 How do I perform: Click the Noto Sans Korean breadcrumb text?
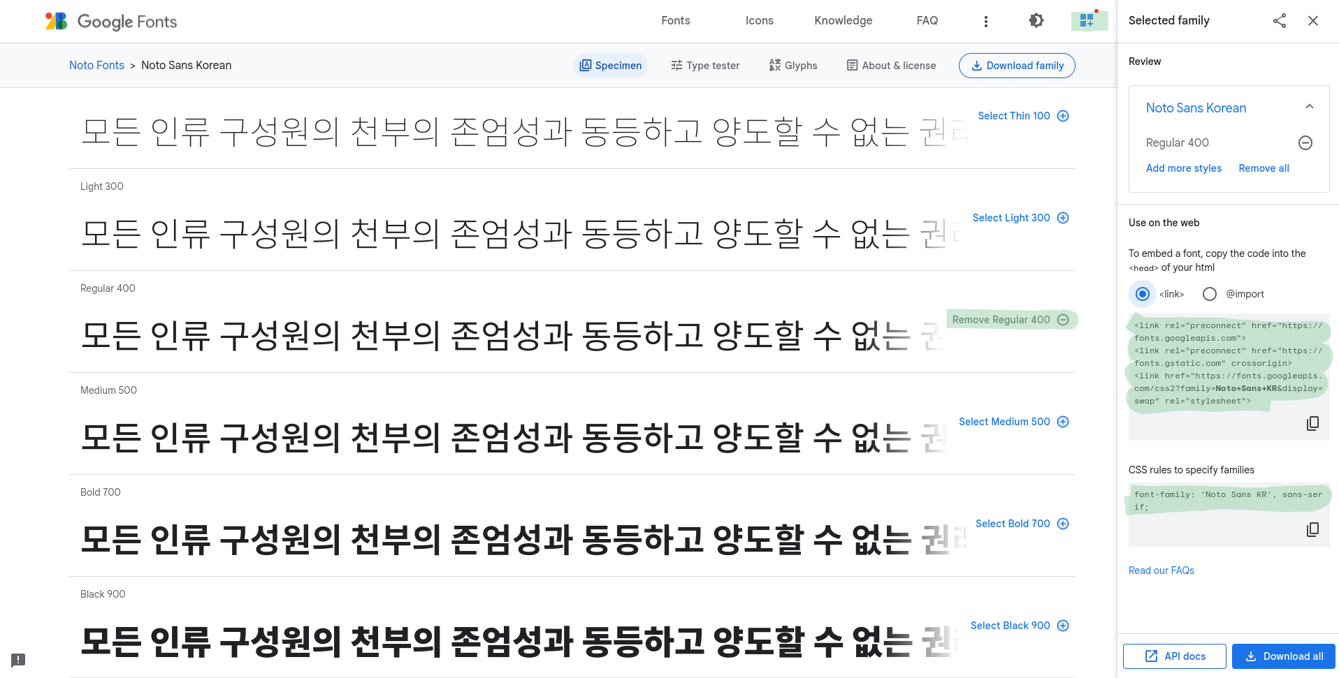(x=186, y=65)
